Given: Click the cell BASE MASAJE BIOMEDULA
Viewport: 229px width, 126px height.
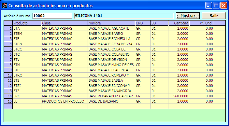Looking at the screenshot, I should pos(111,39).
